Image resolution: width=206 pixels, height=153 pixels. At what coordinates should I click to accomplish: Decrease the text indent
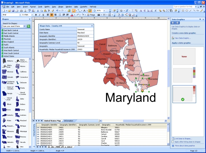(64, 15)
